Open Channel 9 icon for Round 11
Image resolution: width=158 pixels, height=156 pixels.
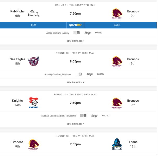click(x=83, y=116)
